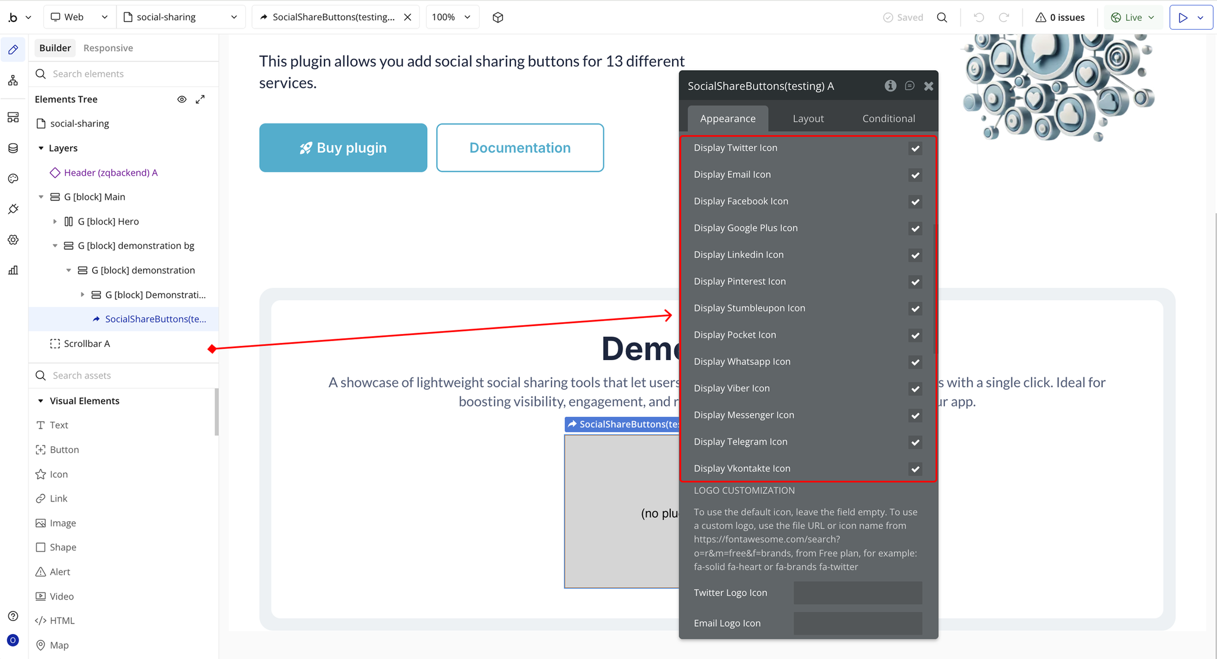The image size is (1217, 659).
Task: Open the Workflow tab icon in sidebar
Action: click(13, 80)
